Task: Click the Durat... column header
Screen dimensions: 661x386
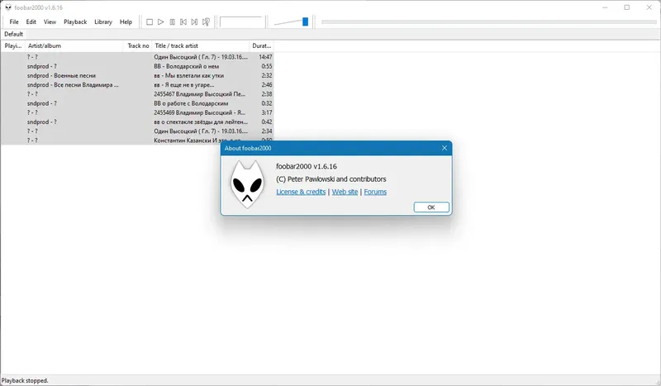Action: 262,45
